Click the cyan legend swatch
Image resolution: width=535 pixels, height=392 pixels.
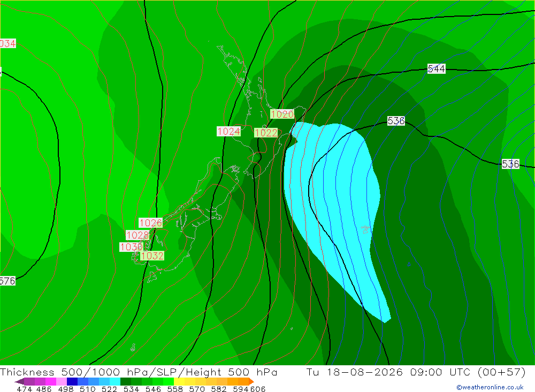click(x=115, y=381)
